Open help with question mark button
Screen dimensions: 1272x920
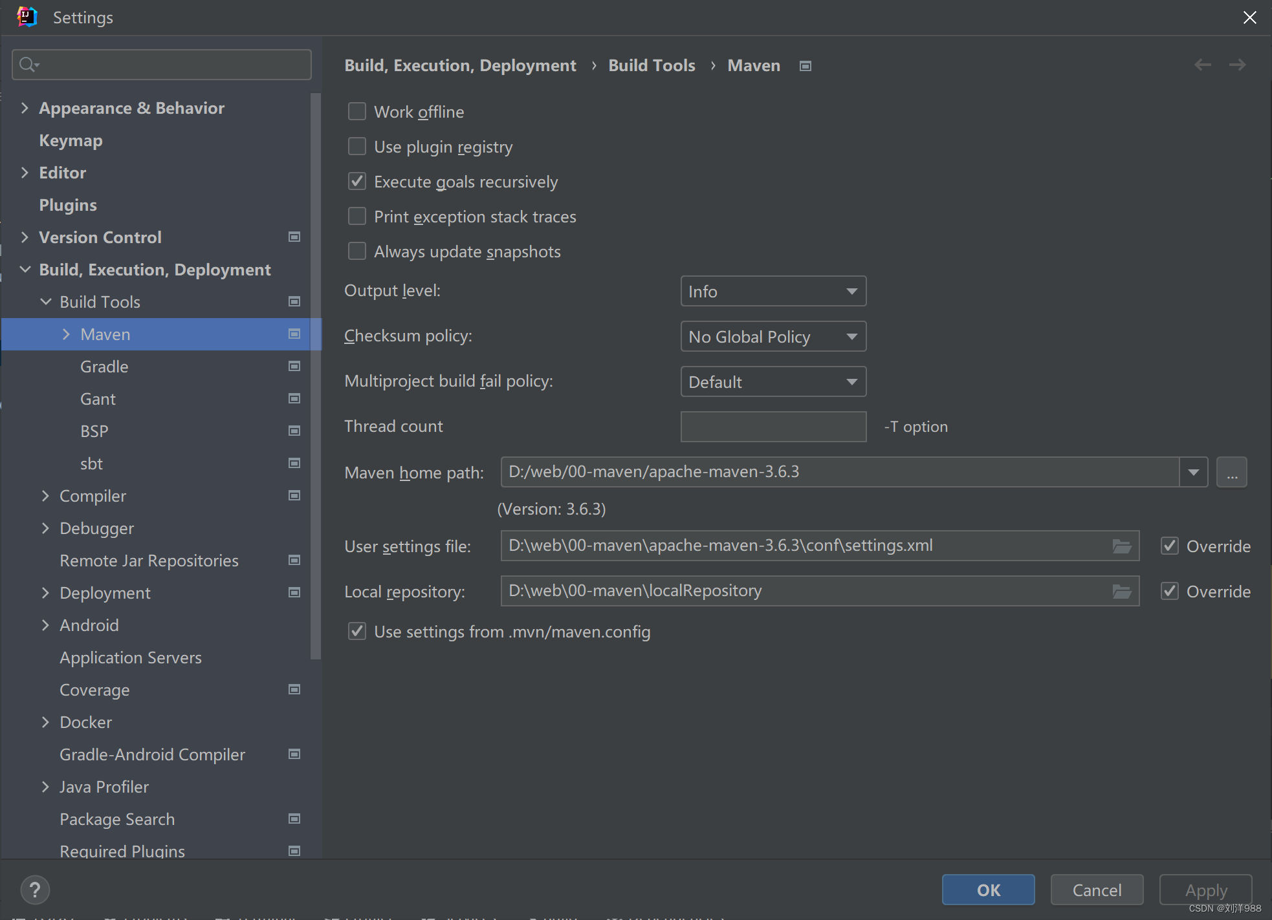coord(35,890)
